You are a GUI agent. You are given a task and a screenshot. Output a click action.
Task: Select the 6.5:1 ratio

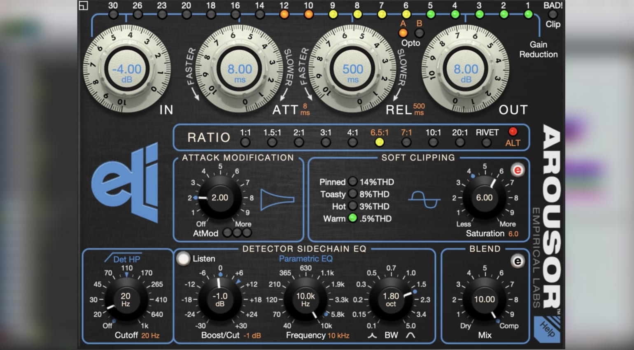pos(379,142)
